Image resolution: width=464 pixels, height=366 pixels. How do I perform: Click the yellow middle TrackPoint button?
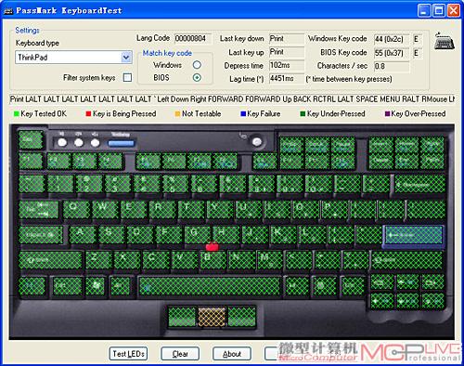click(x=212, y=317)
